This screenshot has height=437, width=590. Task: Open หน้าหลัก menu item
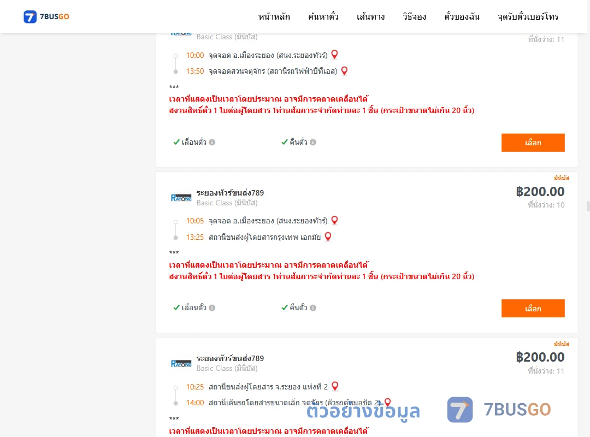[x=274, y=16]
